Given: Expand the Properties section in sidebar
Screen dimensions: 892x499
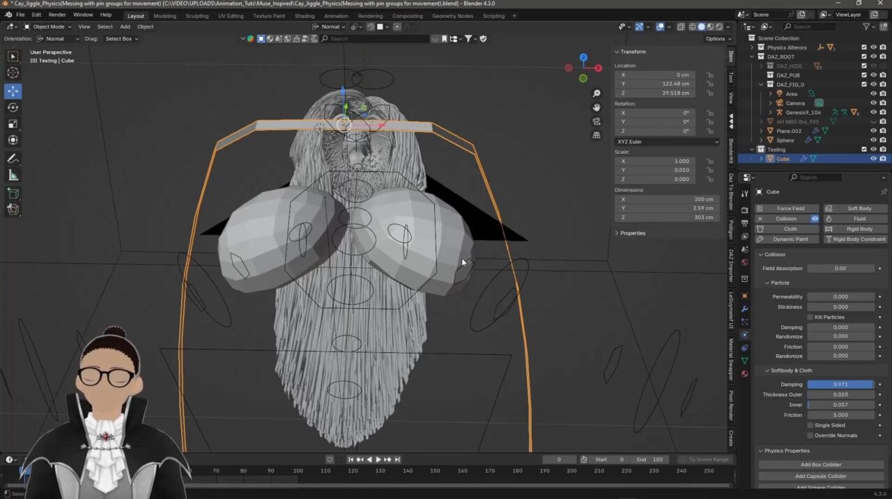Looking at the screenshot, I should click(632, 233).
